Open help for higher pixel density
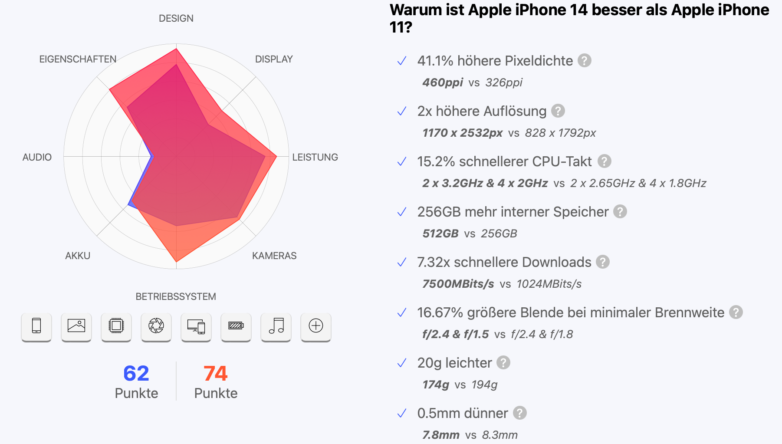Viewport: 782px width, 444px height. click(x=585, y=61)
